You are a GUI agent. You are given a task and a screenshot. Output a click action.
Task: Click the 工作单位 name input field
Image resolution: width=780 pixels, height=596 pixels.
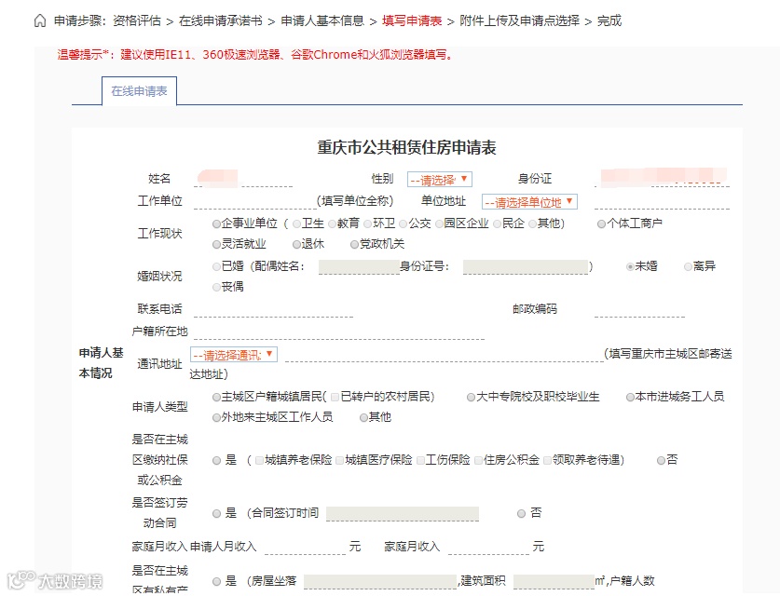[254, 201]
